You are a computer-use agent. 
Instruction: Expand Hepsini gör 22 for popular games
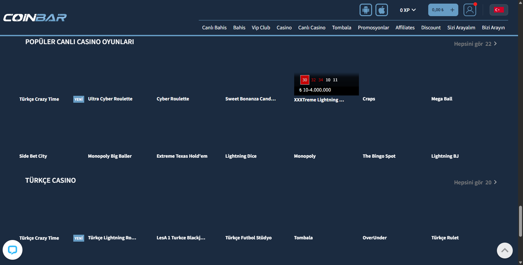475,44
